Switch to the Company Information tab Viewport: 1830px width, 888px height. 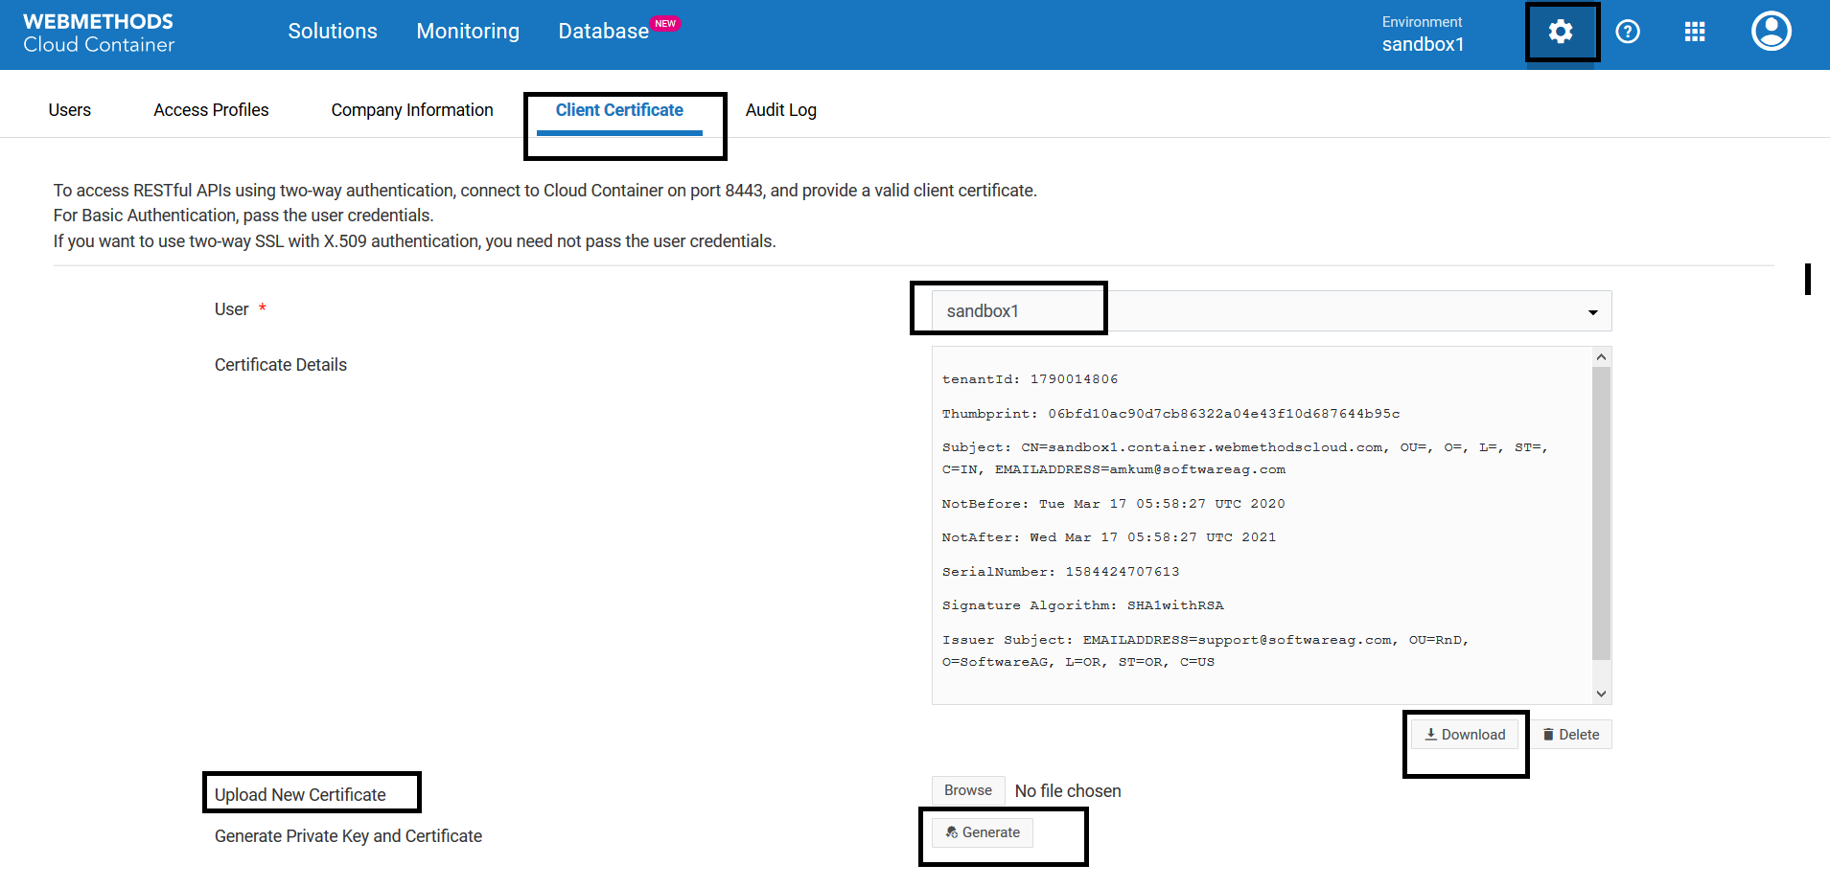[412, 110]
